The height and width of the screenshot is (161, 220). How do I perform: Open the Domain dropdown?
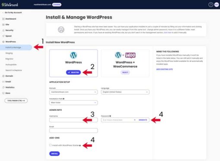tap(73, 92)
